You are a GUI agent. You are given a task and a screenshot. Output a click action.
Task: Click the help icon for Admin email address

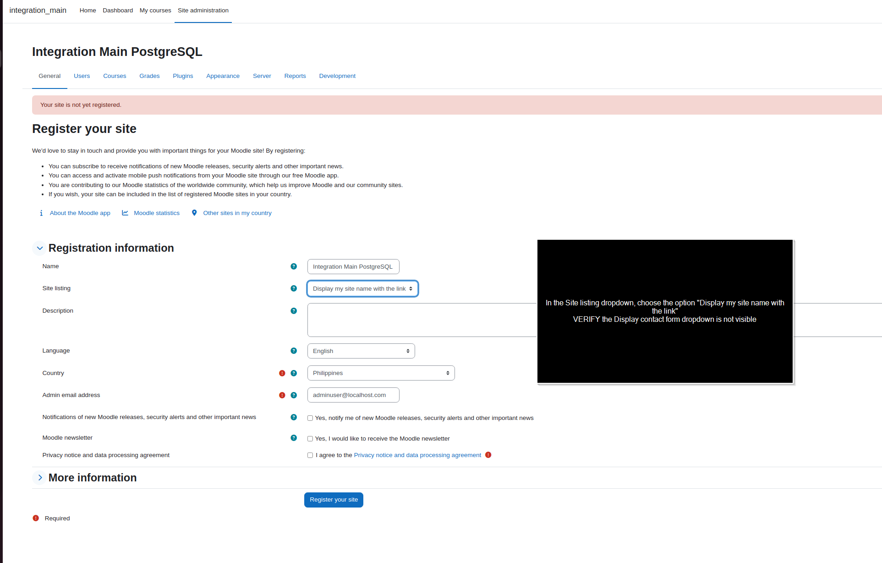point(294,395)
